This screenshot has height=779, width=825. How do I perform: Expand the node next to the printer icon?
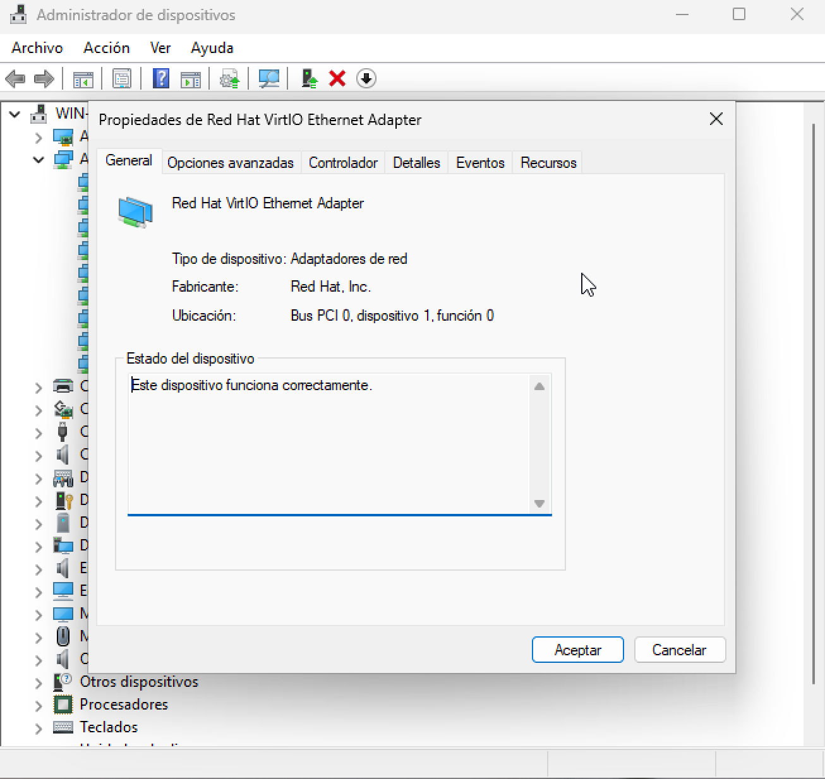coord(39,388)
